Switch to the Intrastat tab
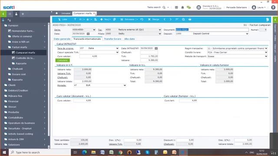This screenshot has height=156, width=278. pos(66,13)
